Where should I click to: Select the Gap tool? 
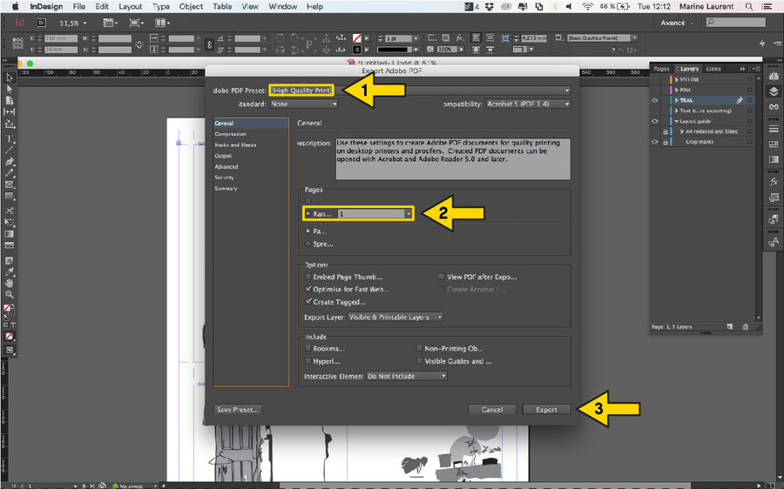pos(9,112)
